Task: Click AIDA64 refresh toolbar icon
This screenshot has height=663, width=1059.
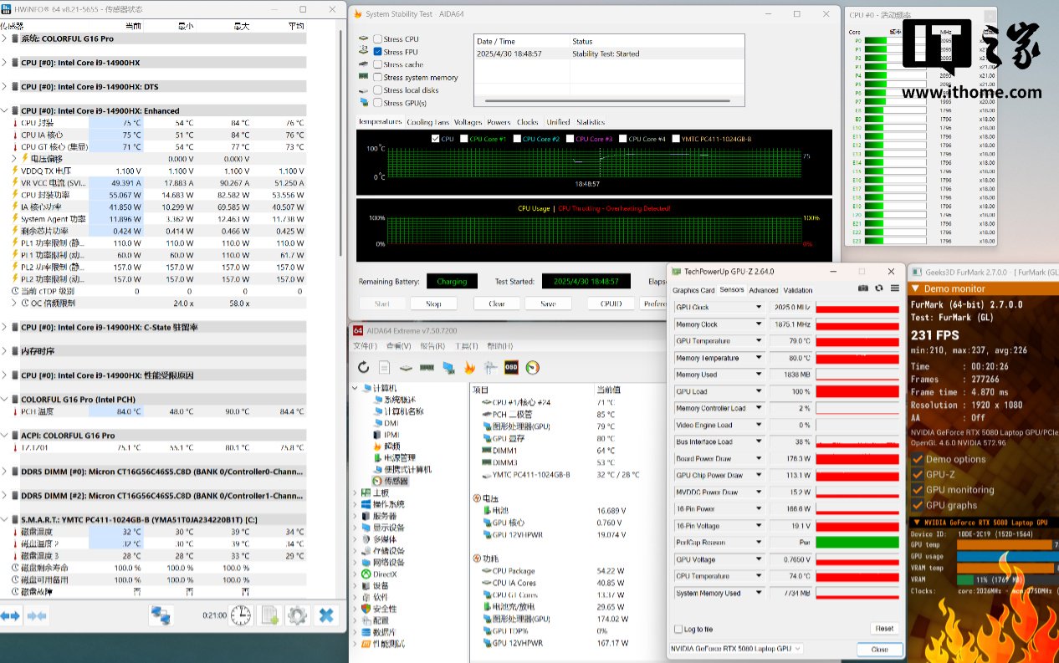Action: click(363, 367)
